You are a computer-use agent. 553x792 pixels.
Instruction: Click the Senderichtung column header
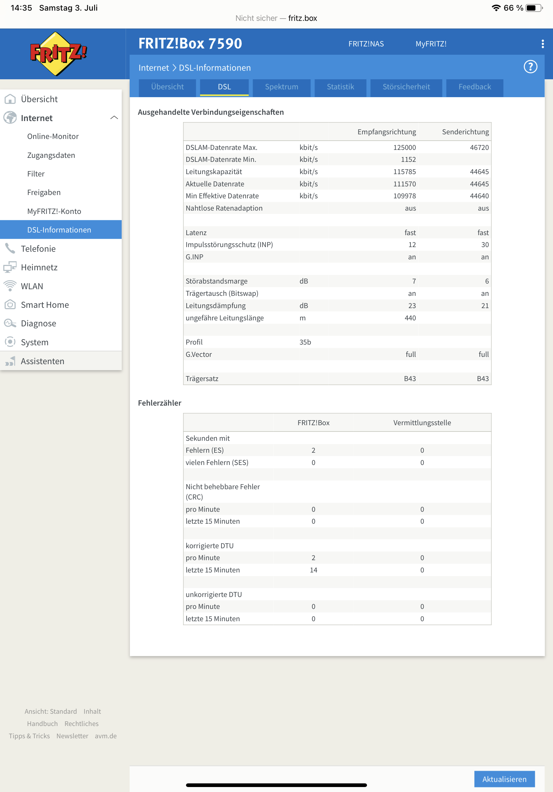coord(465,132)
